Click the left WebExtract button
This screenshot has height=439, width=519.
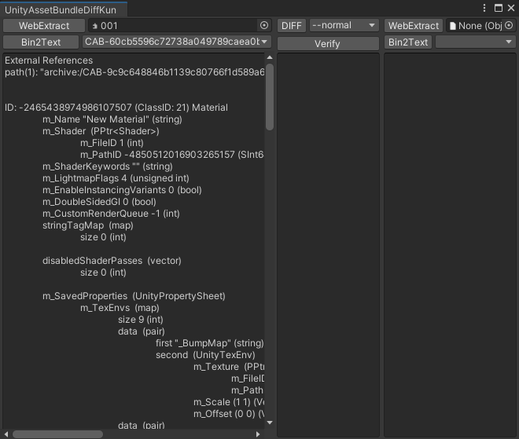pos(44,25)
